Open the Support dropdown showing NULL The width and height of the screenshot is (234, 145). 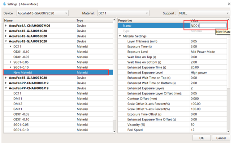click(x=204, y=13)
